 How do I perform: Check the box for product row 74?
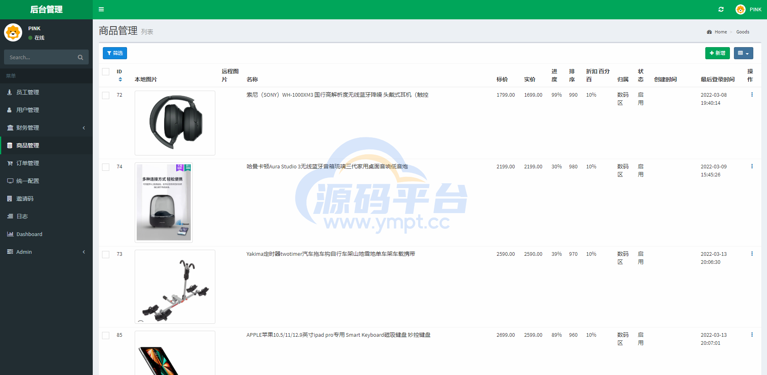pyautogui.click(x=106, y=167)
